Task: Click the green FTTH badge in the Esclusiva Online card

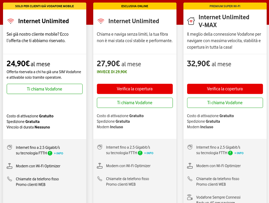Action: click(140, 153)
